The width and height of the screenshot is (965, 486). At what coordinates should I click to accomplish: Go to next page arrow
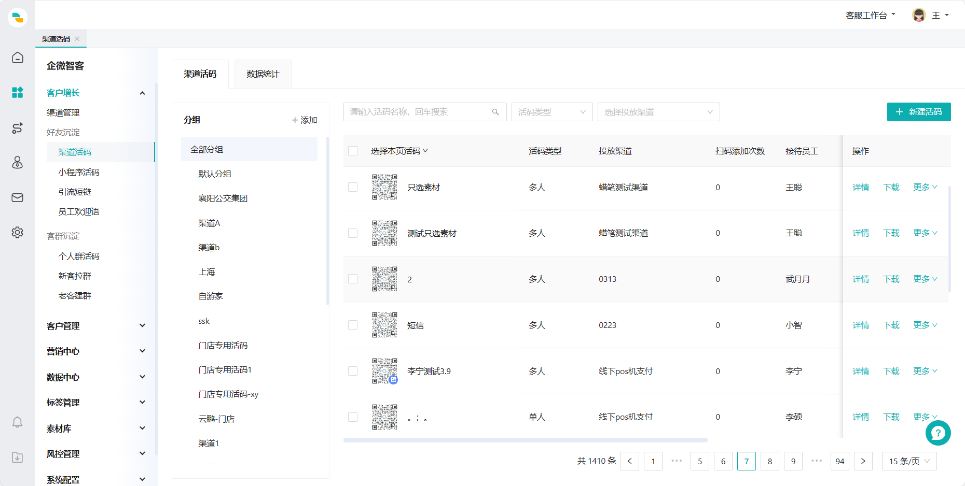tap(863, 461)
